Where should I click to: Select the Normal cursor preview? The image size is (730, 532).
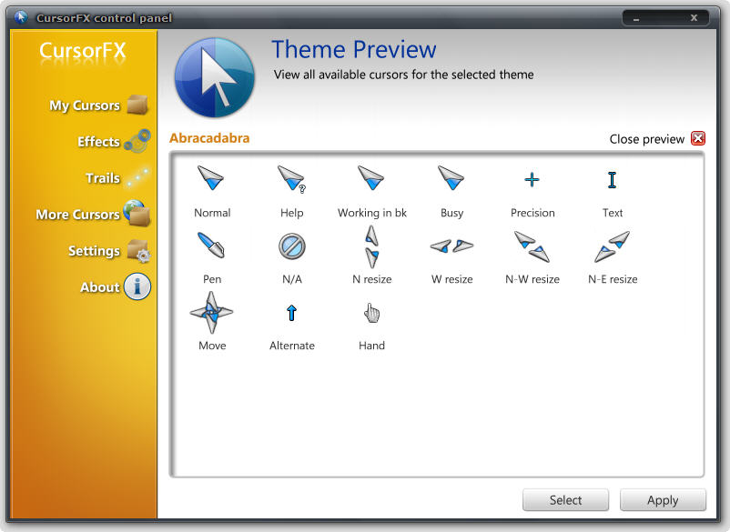(212, 179)
